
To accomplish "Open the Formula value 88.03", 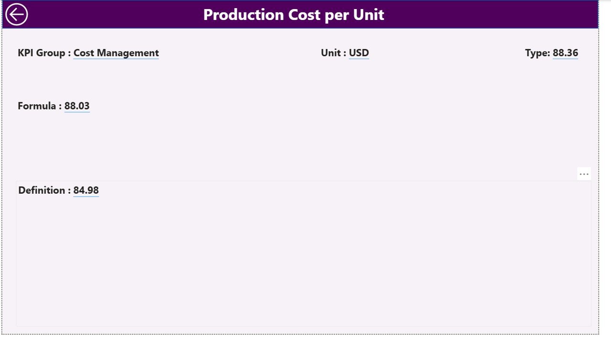I will tap(77, 106).
